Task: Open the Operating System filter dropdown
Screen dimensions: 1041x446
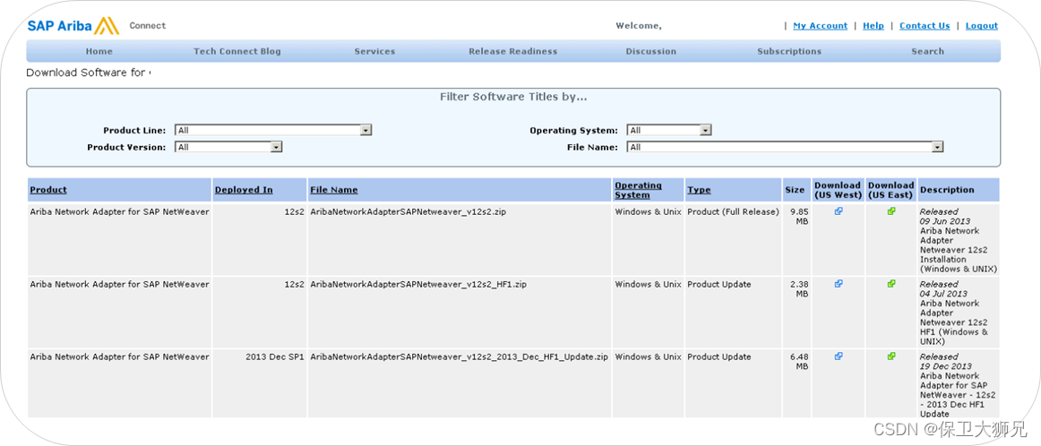Action: point(669,130)
